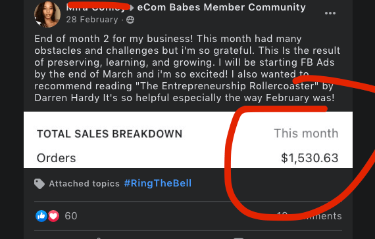Open eCom Babes Member Community group

point(221,7)
